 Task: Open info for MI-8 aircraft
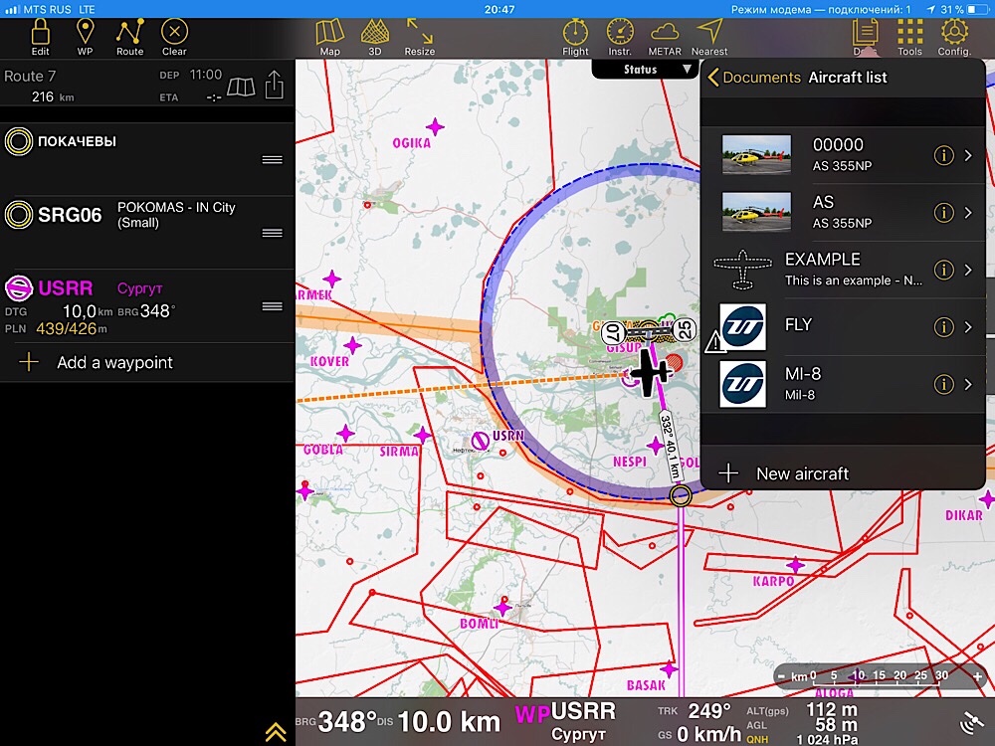[943, 385]
